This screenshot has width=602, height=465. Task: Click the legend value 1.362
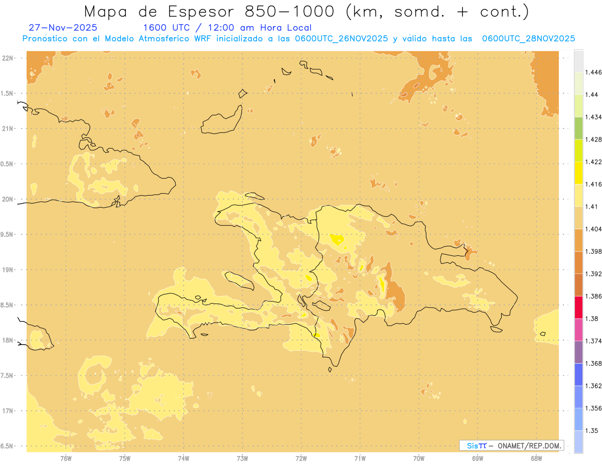point(593,386)
